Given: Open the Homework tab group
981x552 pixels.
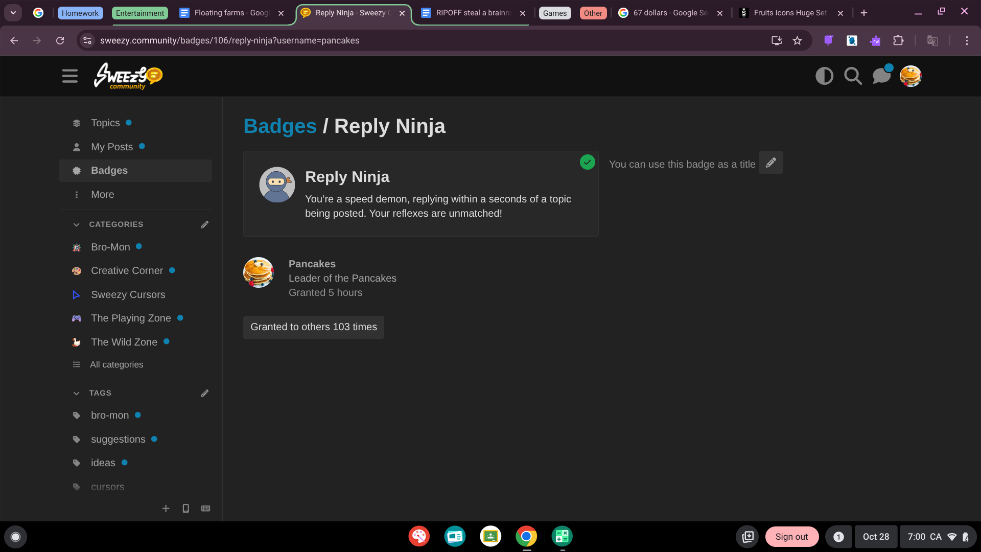Looking at the screenshot, I should coord(80,13).
